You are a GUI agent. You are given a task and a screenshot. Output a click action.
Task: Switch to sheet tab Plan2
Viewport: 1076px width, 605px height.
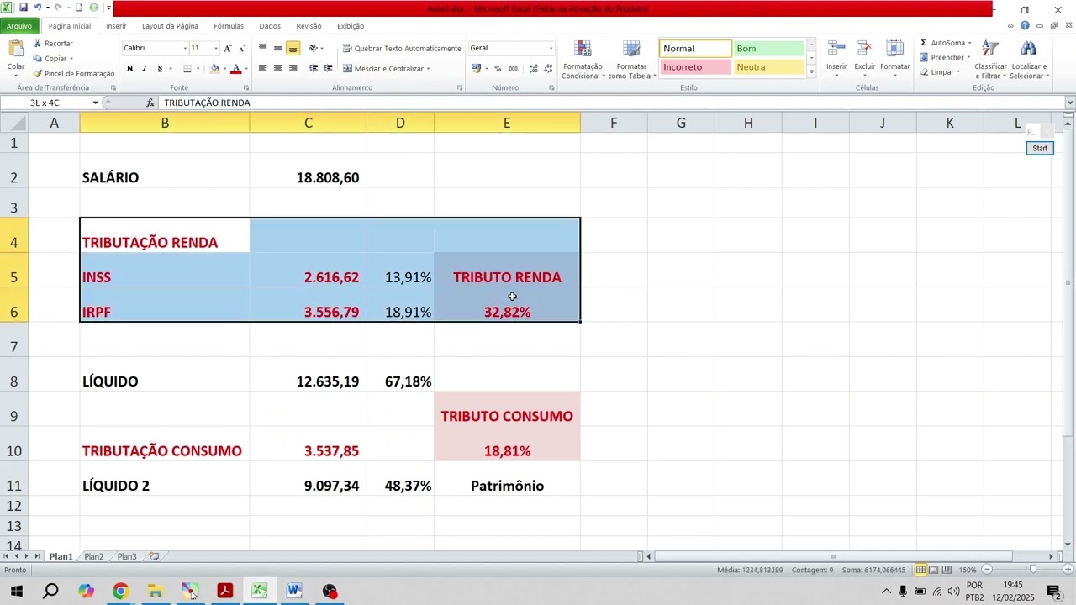click(93, 556)
